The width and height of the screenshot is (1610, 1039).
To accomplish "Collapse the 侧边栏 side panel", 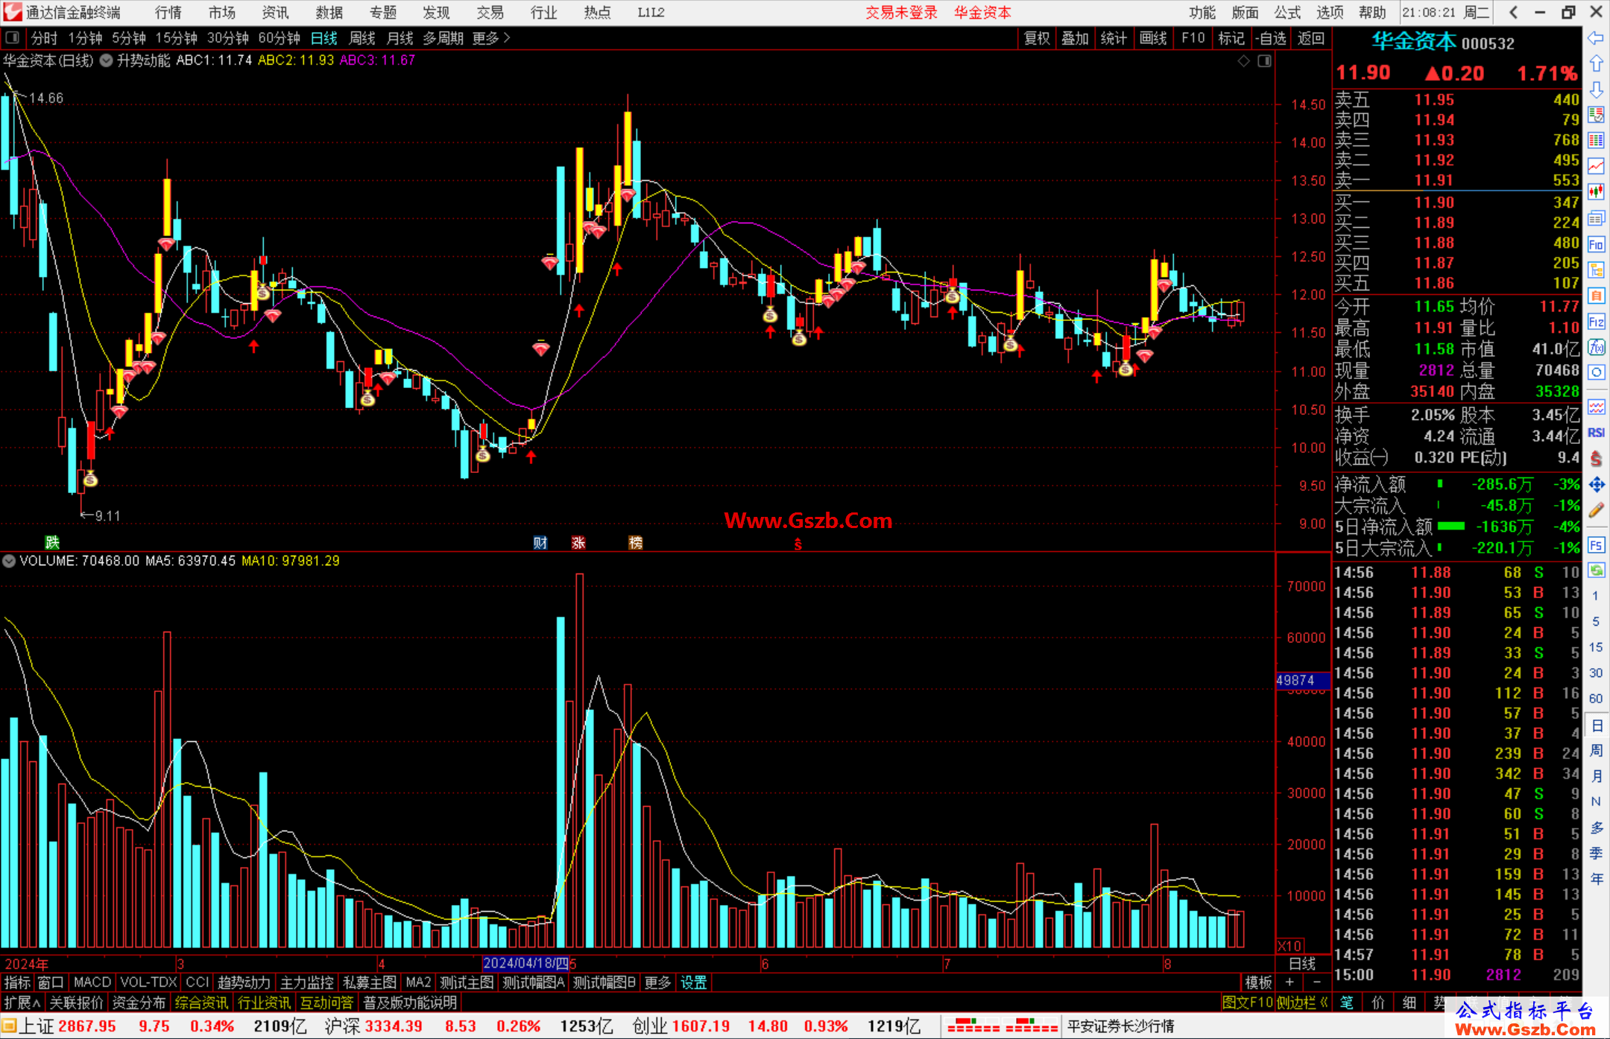I will click(x=1302, y=1003).
